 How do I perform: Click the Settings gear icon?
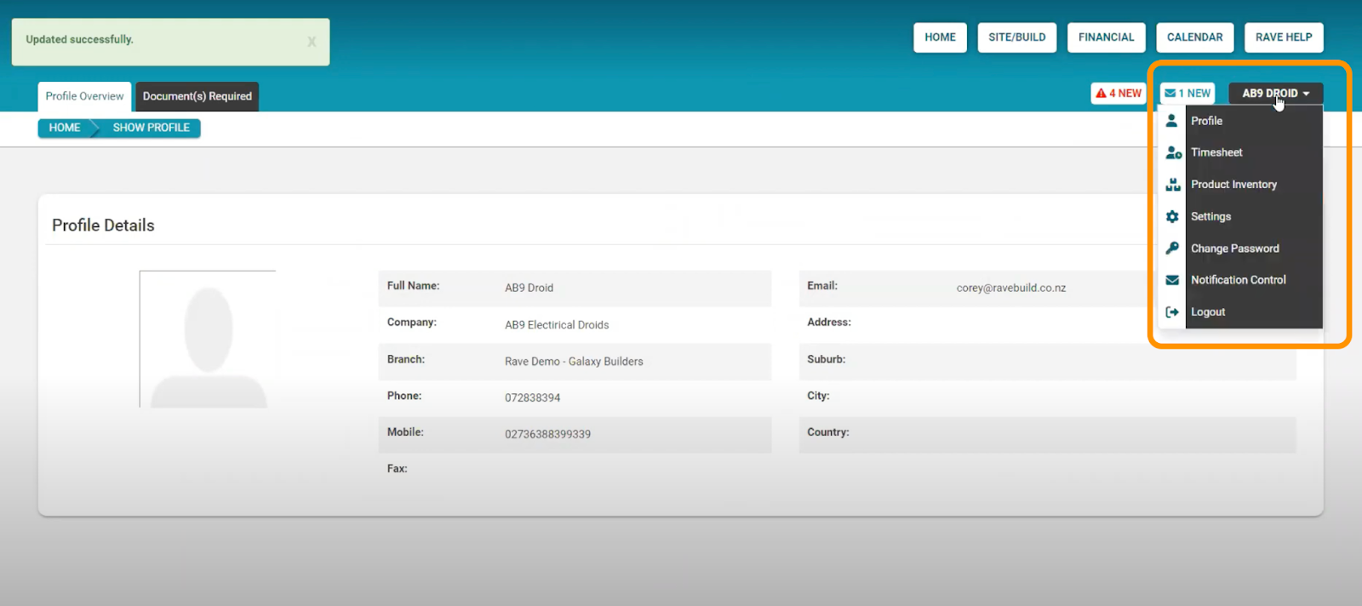tap(1172, 216)
